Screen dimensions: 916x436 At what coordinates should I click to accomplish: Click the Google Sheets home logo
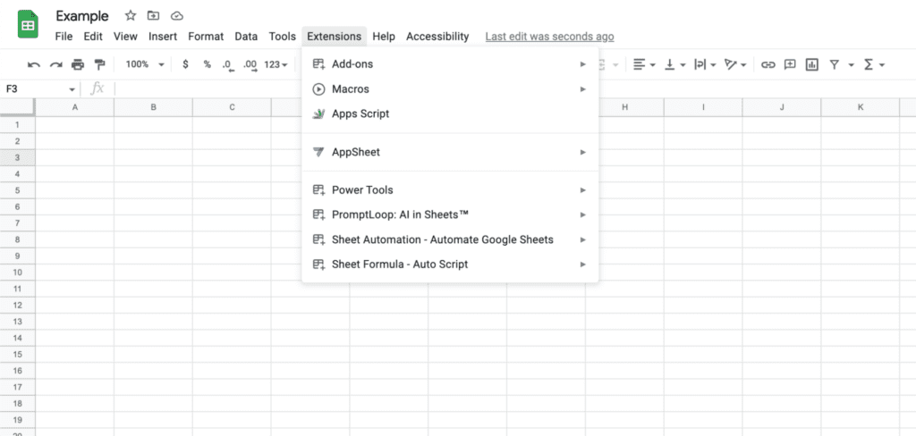(x=28, y=26)
